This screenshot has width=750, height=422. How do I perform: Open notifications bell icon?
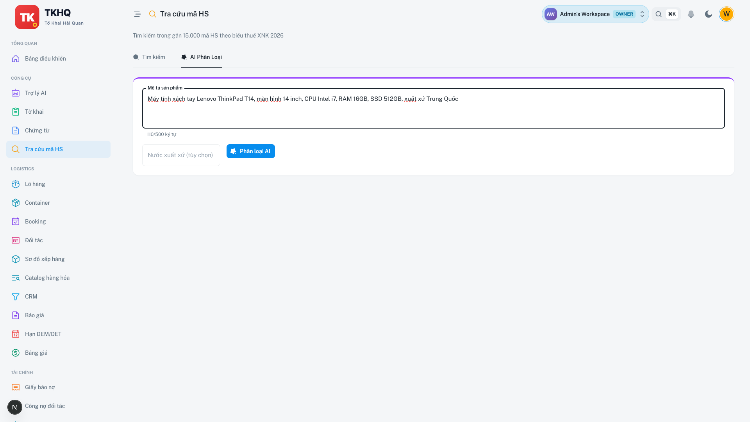pos(691,14)
